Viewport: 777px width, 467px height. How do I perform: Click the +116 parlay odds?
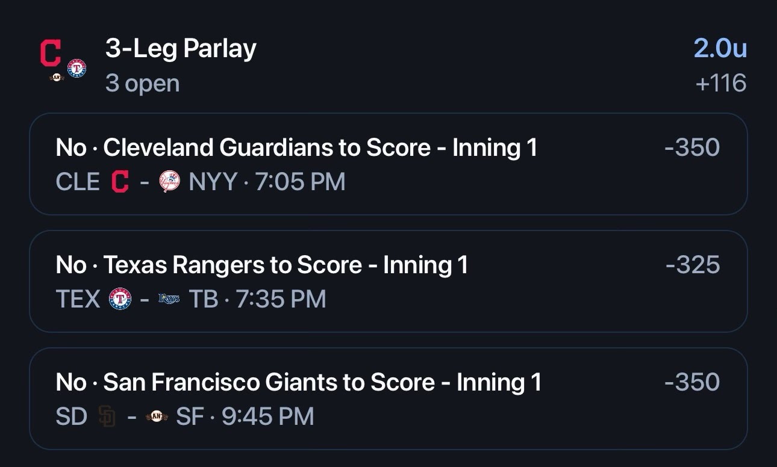coord(721,83)
